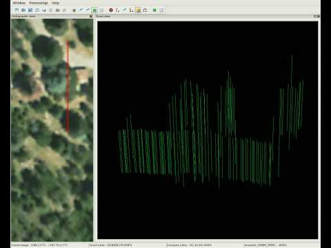Click the L-shaped axes toolbar icon
Screen dimensions: 331x248
131,10
